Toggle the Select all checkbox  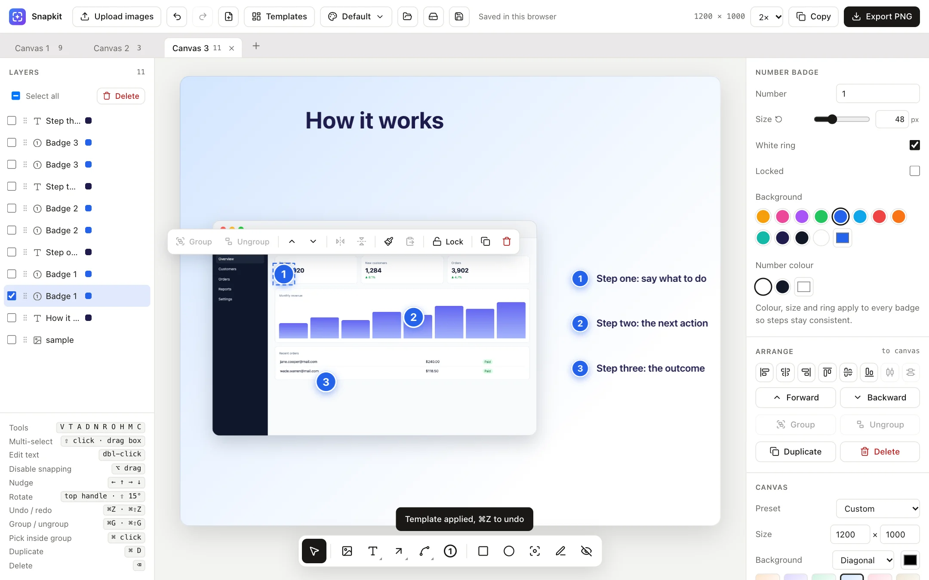pos(15,96)
